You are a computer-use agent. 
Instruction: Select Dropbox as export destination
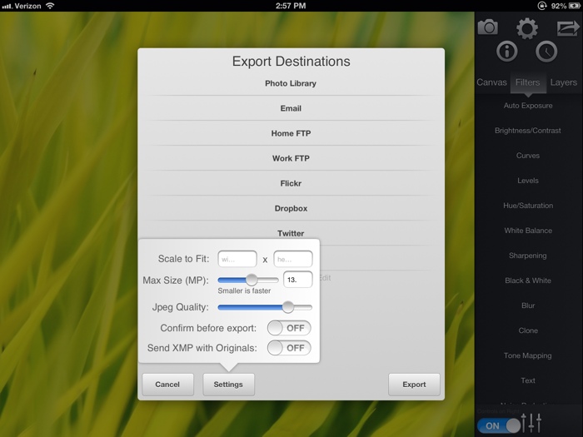point(291,208)
